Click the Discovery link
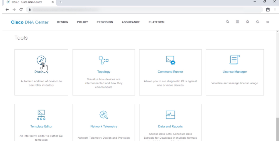Screen dimensions: 279x141 coord(41,72)
